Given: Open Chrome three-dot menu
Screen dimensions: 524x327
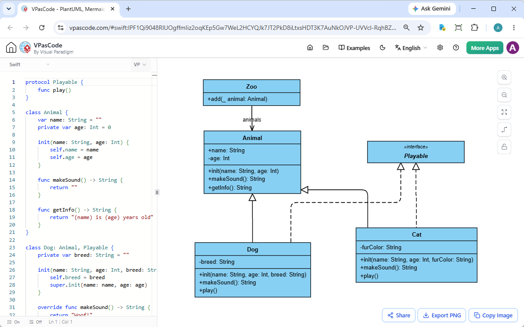Looking at the screenshot, I should (x=514, y=28).
